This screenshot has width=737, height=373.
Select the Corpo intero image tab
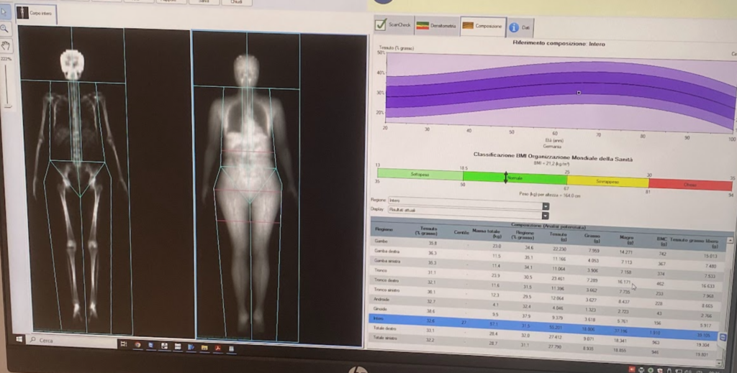[36, 13]
